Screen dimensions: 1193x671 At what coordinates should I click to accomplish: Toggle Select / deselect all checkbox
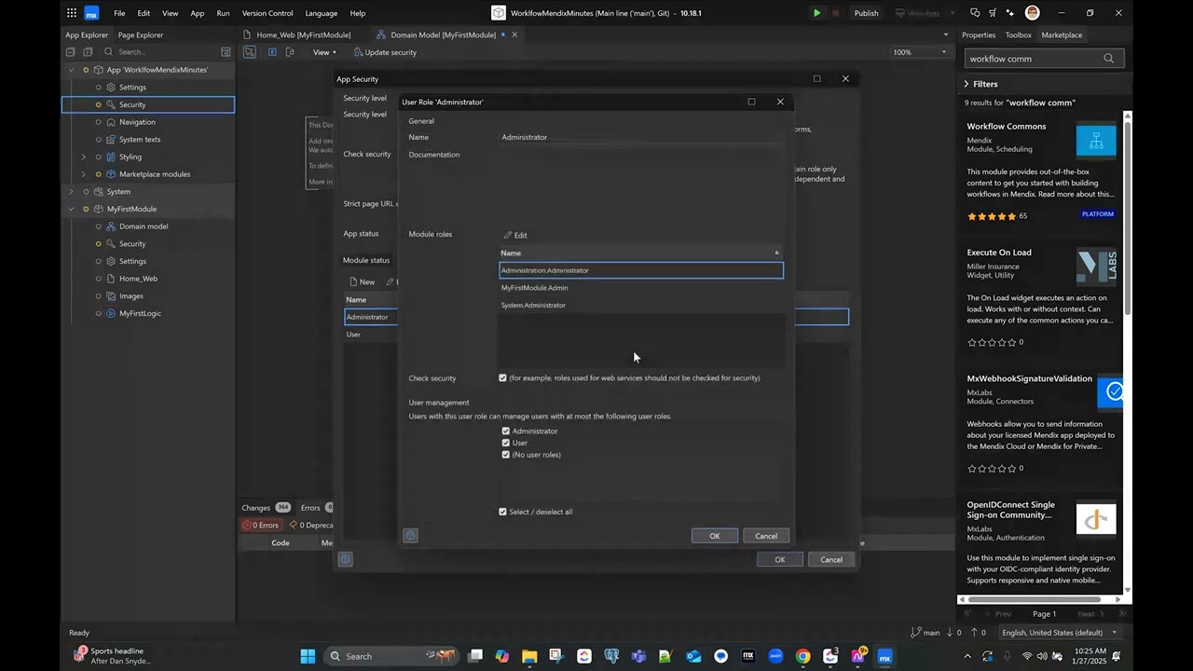(x=502, y=512)
